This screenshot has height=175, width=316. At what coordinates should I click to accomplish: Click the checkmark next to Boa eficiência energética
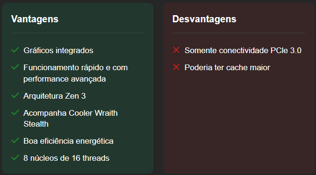click(x=15, y=140)
